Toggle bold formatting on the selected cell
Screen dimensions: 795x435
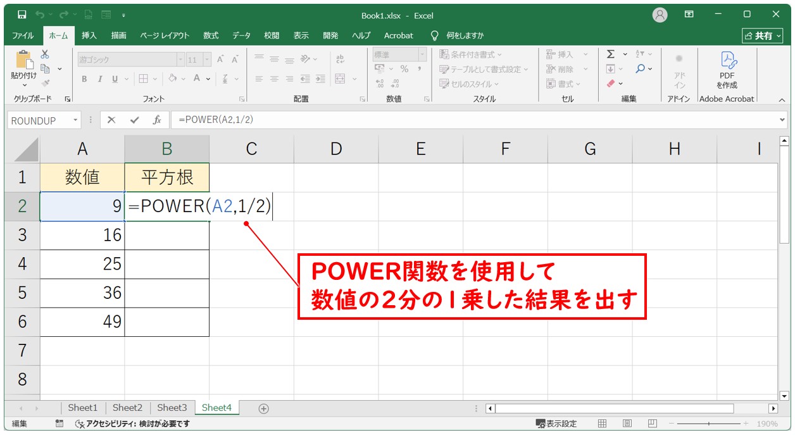click(84, 79)
